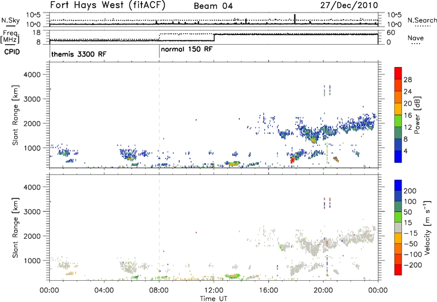Click the orange 20-24 dB Power colorbar segment

click(398, 97)
